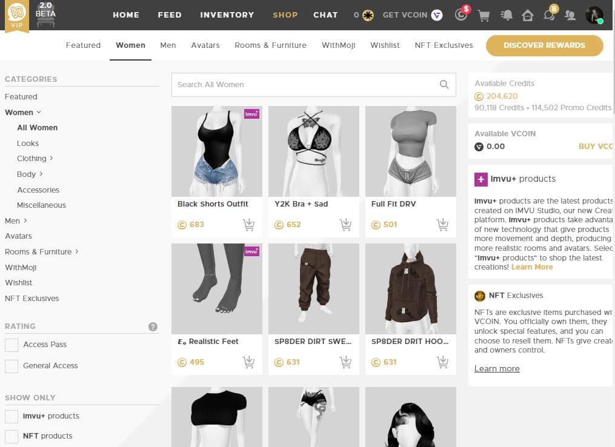Open the shopping cart in top bar
Viewport: 615px width, 447px height.
[484, 16]
